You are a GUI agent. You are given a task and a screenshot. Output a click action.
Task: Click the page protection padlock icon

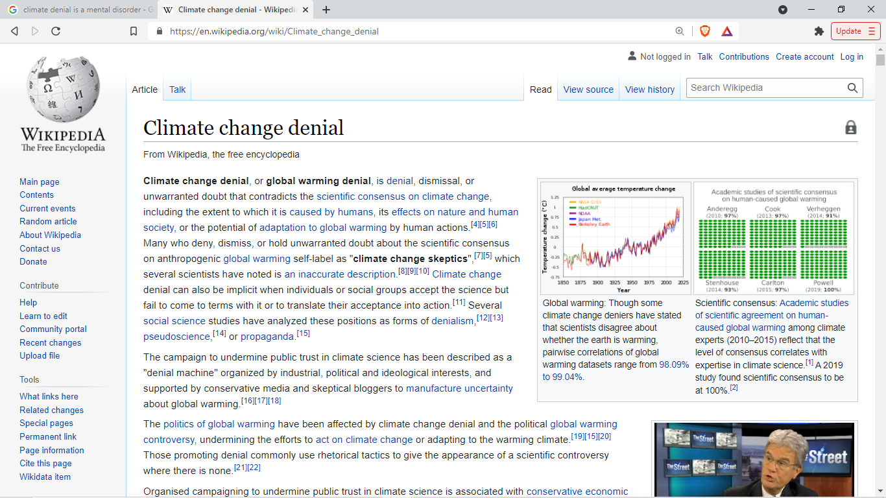click(x=851, y=128)
